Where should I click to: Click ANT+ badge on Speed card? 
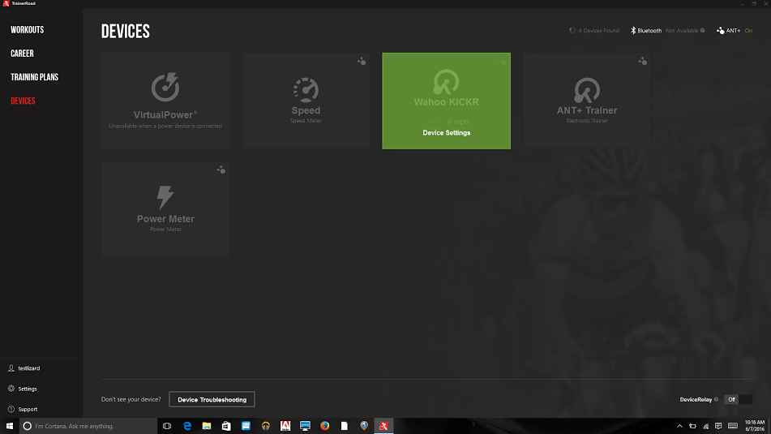(x=362, y=62)
